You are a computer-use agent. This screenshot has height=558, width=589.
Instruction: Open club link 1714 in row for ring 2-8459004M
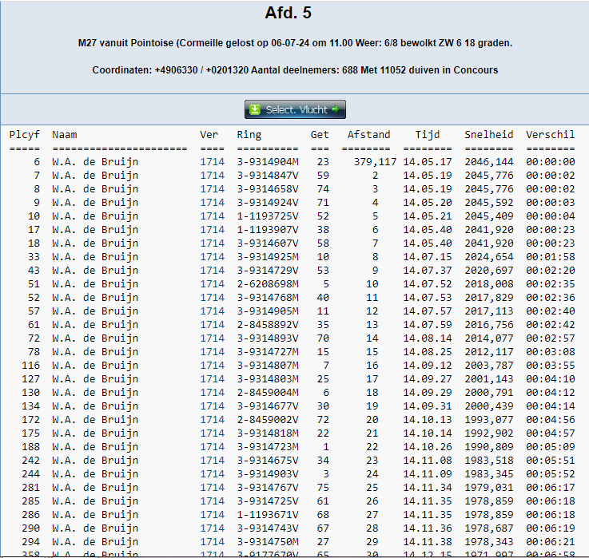[x=213, y=392]
